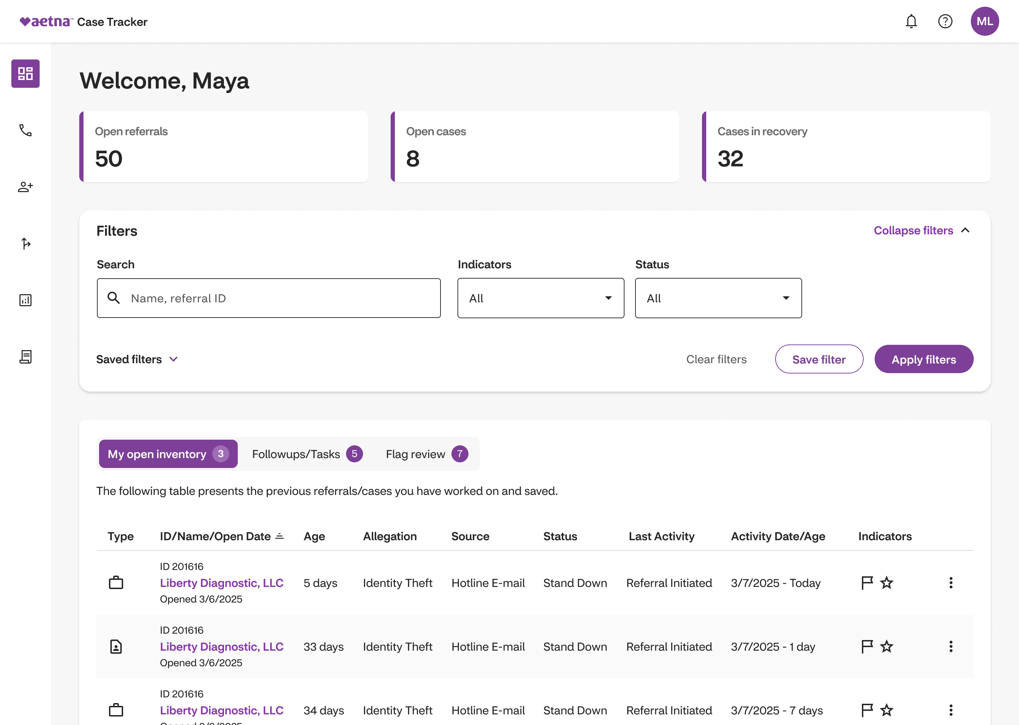This screenshot has height=725, width=1019.
Task: Toggle star on first Liberty Diagnostic row
Action: [886, 583]
